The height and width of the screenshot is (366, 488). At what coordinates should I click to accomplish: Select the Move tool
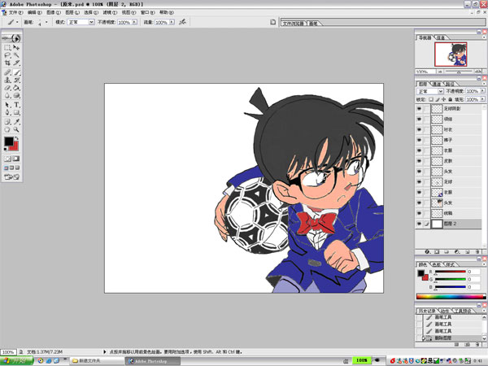pyautogui.click(x=16, y=48)
